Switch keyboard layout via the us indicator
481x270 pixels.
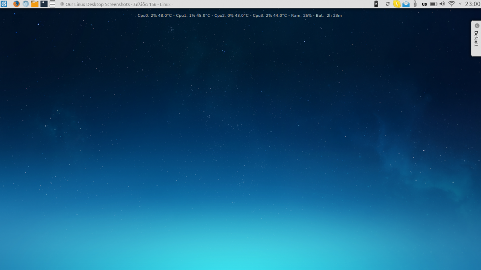coord(424,4)
